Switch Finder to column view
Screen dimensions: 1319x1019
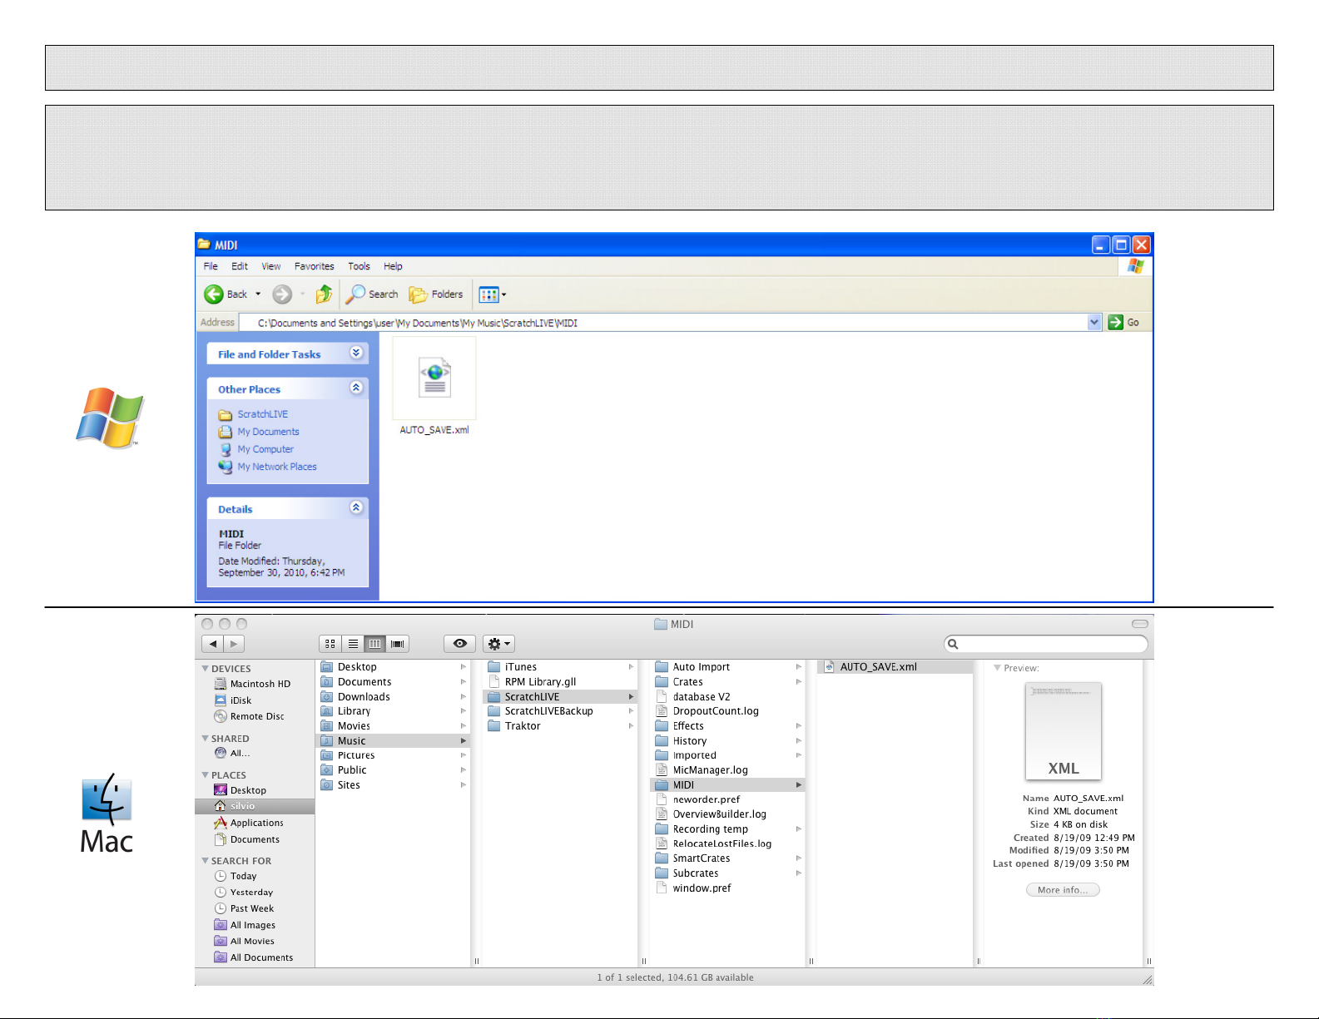coord(375,644)
